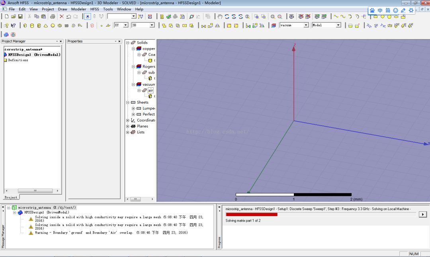Select HFSSDesign1 (DrivenModal) in Project Manager
This screenshot has width=430, height=257.
(34, 55)
